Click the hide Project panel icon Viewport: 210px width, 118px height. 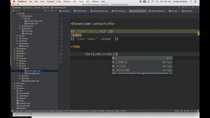tap(56, 11)
